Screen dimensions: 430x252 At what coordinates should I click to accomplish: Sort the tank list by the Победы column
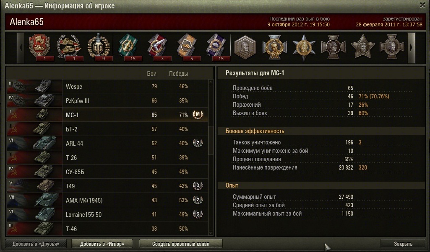tap(178, 74)
